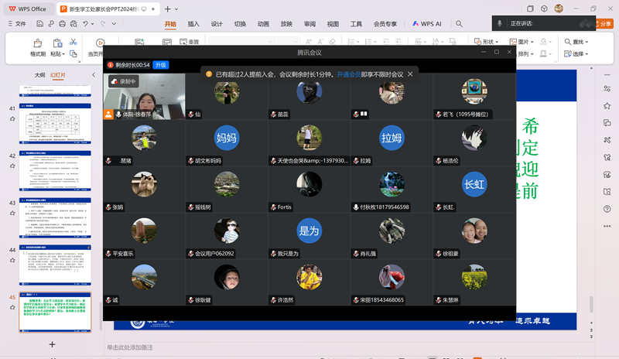Click the WPS Office home tab
Viewport: 619px width, 359px height.
[28, 9]
